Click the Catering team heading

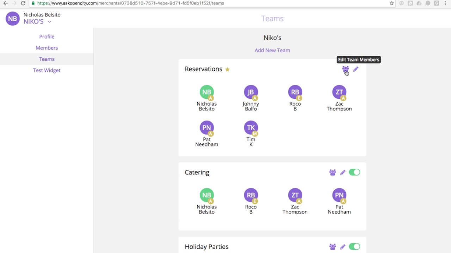point(197,173)
